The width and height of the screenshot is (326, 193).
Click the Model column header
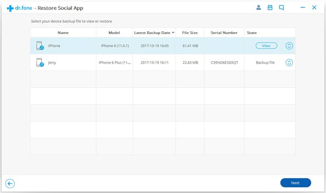coord(115,33)
